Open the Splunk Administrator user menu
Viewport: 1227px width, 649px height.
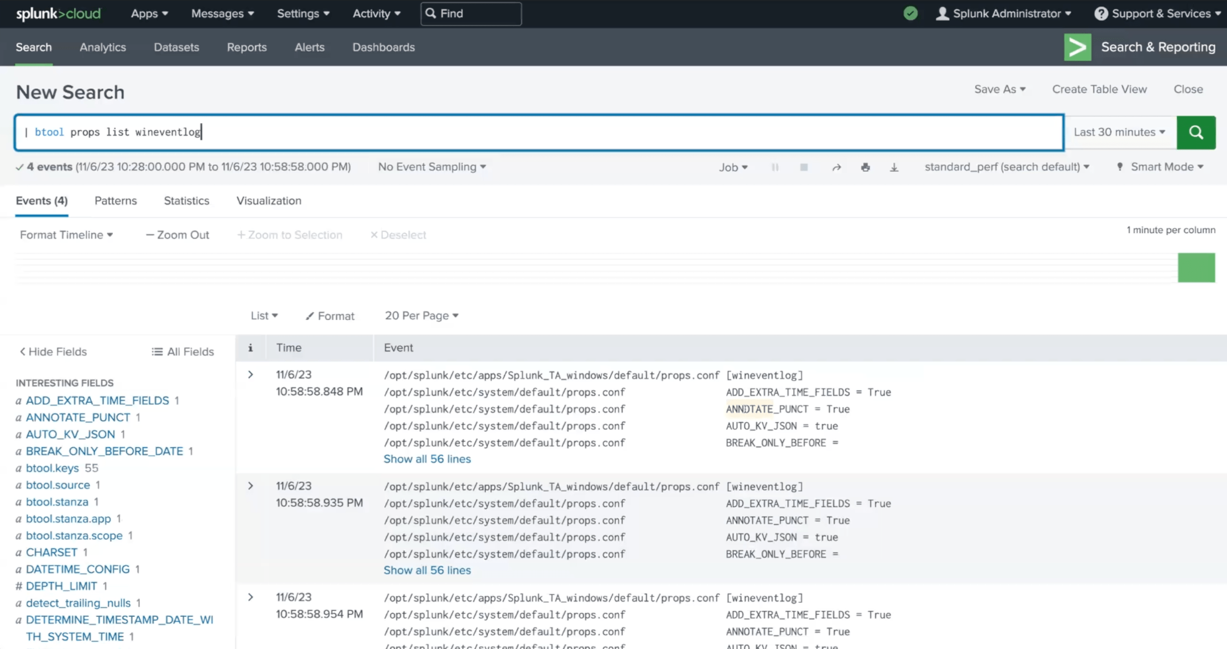point(1004,13)
